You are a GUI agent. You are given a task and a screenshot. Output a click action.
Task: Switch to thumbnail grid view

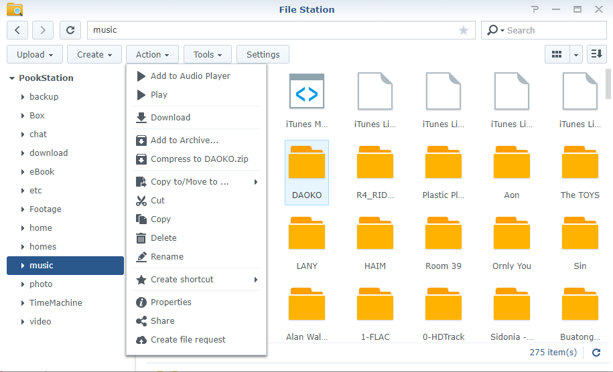[557, 54]
